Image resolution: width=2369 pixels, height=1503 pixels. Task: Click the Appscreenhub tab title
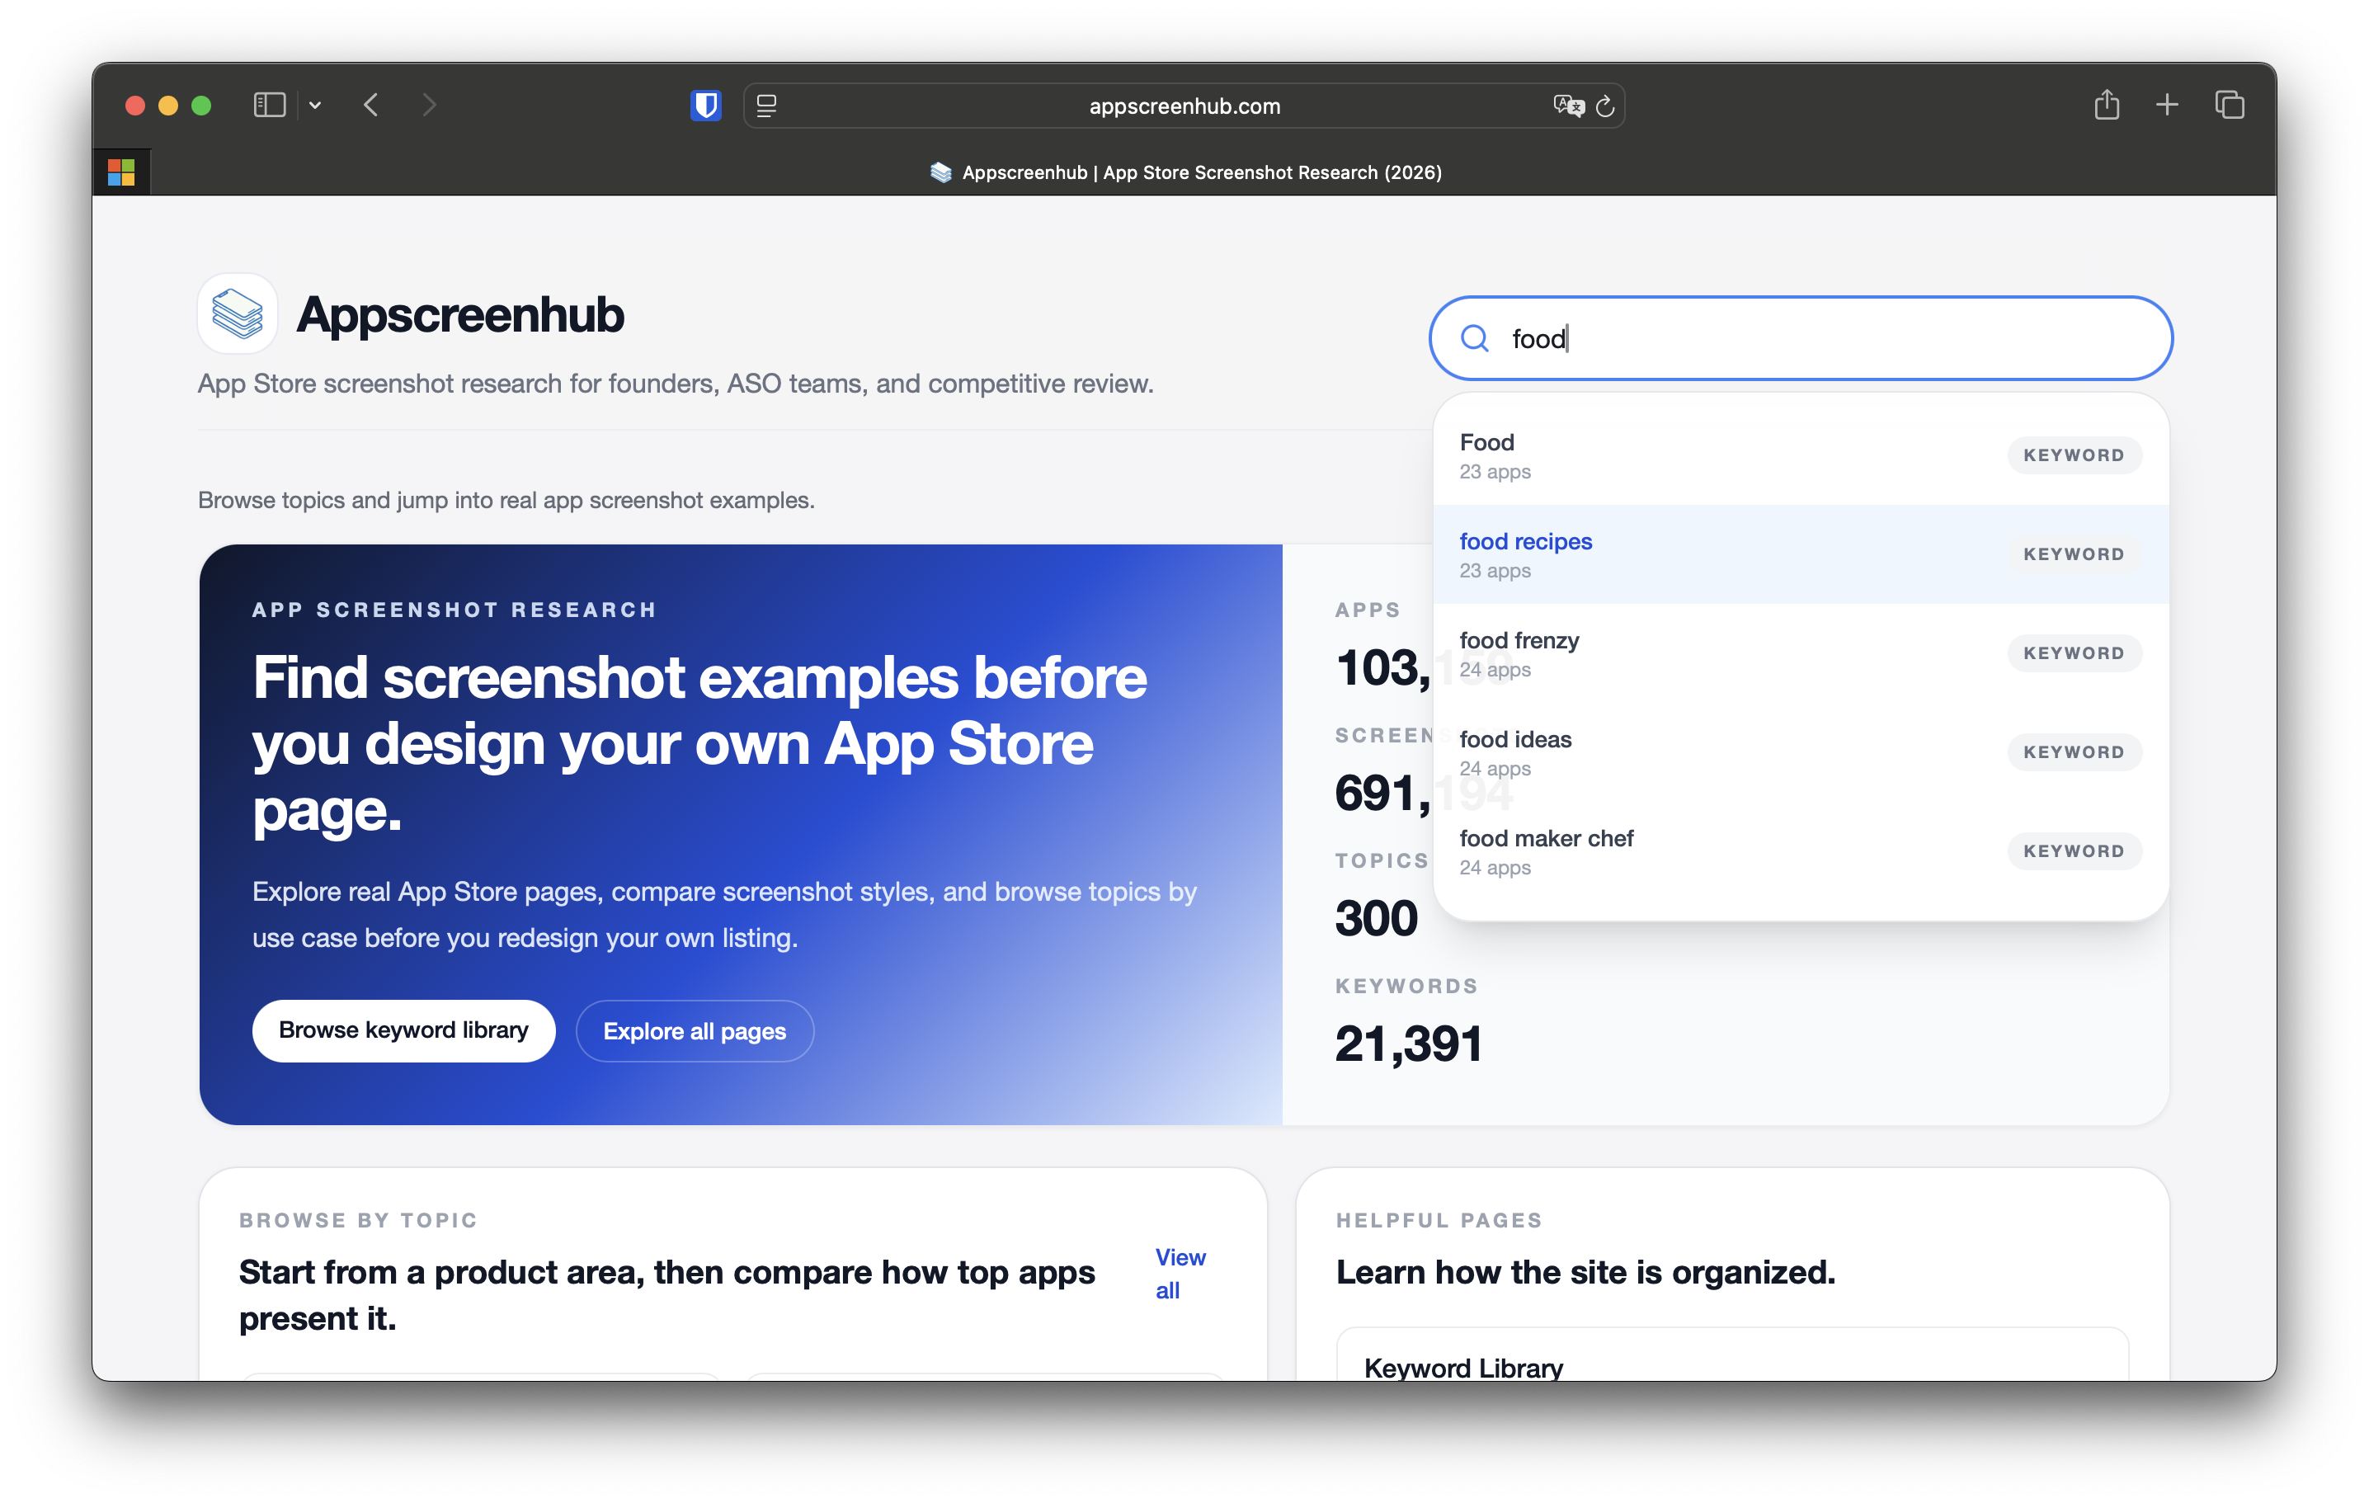pyautogui.click(x=1184, y=172)
